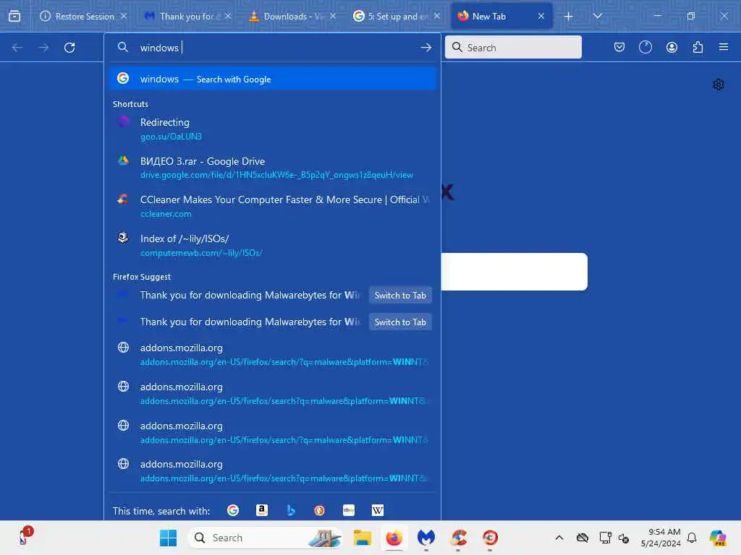
Task: Close the New Tab tab
Action: pyautogui.click(x=541, y=16)
